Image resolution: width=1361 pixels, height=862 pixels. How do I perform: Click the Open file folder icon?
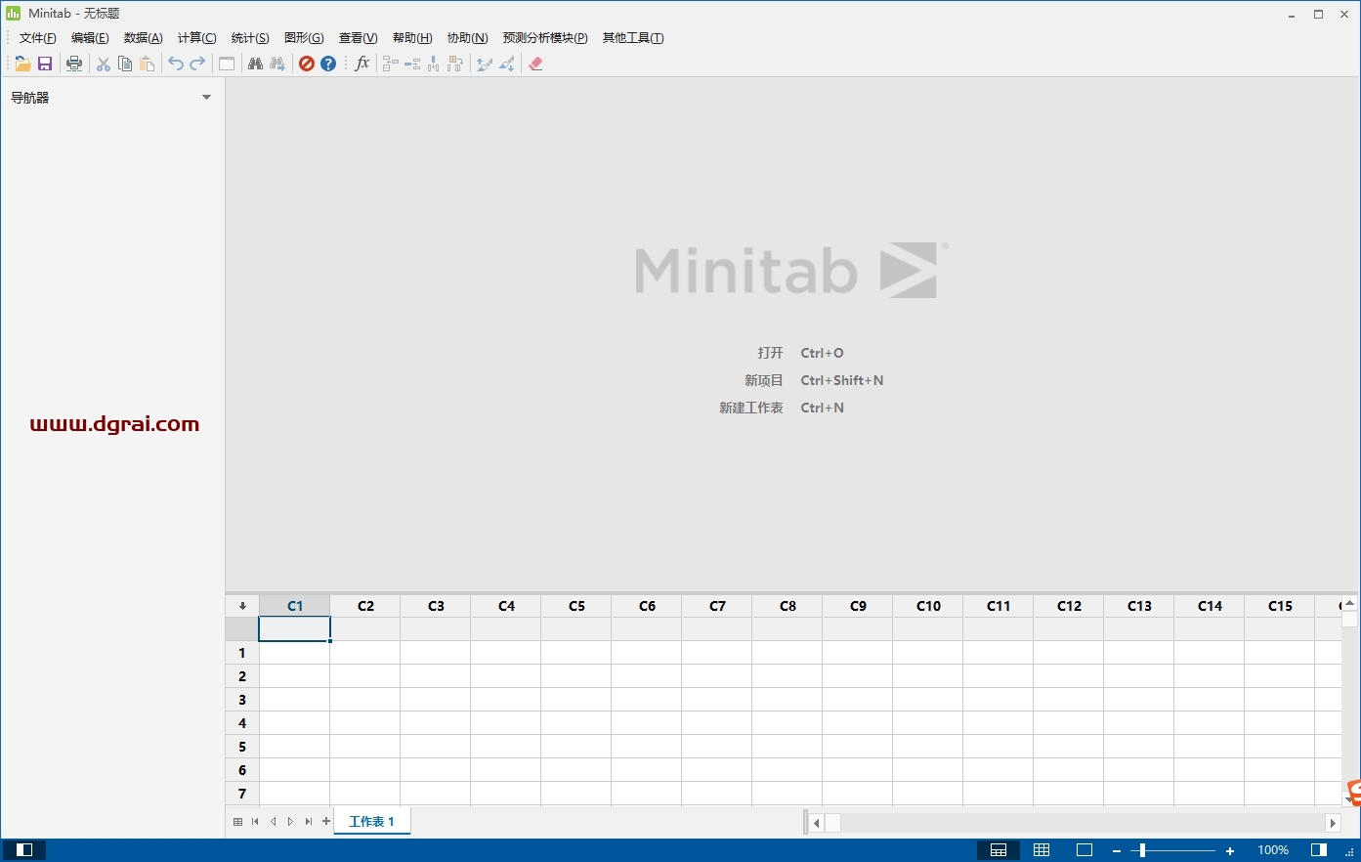click(22, 64)
